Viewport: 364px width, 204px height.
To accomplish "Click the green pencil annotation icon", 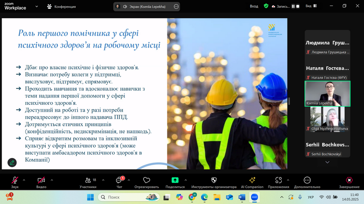I will tap(12, 162).
